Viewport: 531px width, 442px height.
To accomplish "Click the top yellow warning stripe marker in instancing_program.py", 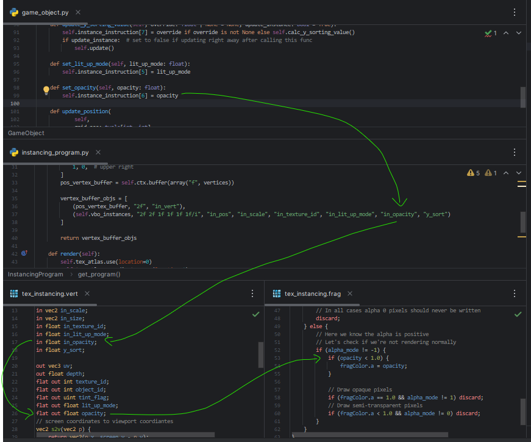I will [x=521, y=182].
